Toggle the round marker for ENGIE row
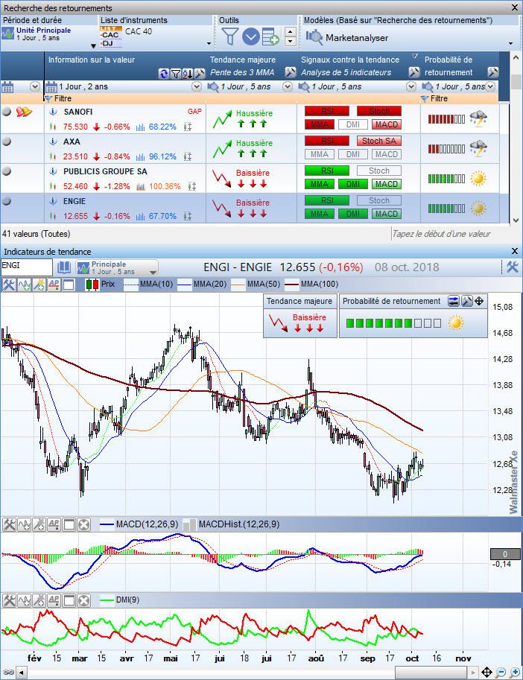Screen dimensions: 523x680 pos(7,201)
